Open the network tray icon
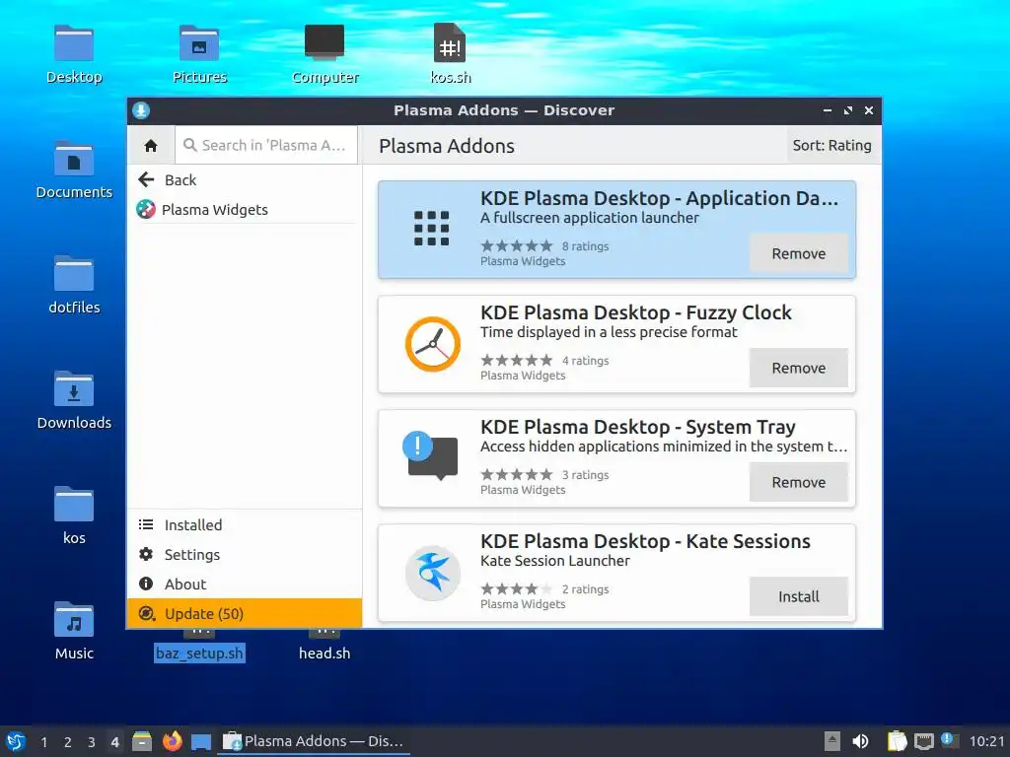This screenshot has width=1010, height=757. pos(923,741)
